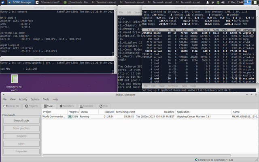Click the boinc wcgrid process row in top
This screenshot has width=259, height=162.
tap(199, 33)
